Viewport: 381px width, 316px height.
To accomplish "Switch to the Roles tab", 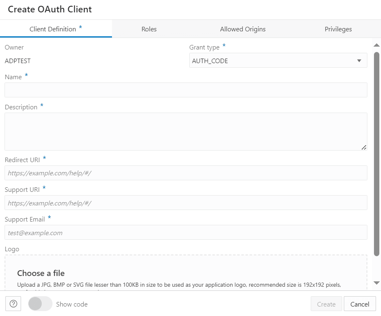I will (149, 29).
